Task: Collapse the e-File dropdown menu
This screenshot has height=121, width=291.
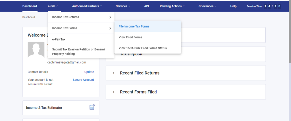Action: point(53,6)
